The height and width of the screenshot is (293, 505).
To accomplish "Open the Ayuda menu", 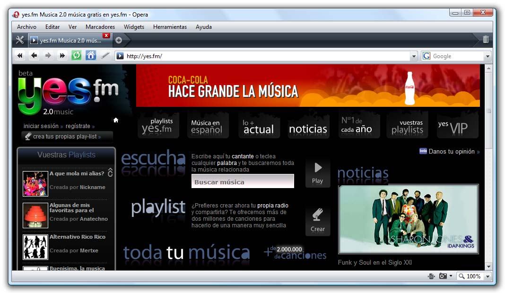I will pos(204,27).
